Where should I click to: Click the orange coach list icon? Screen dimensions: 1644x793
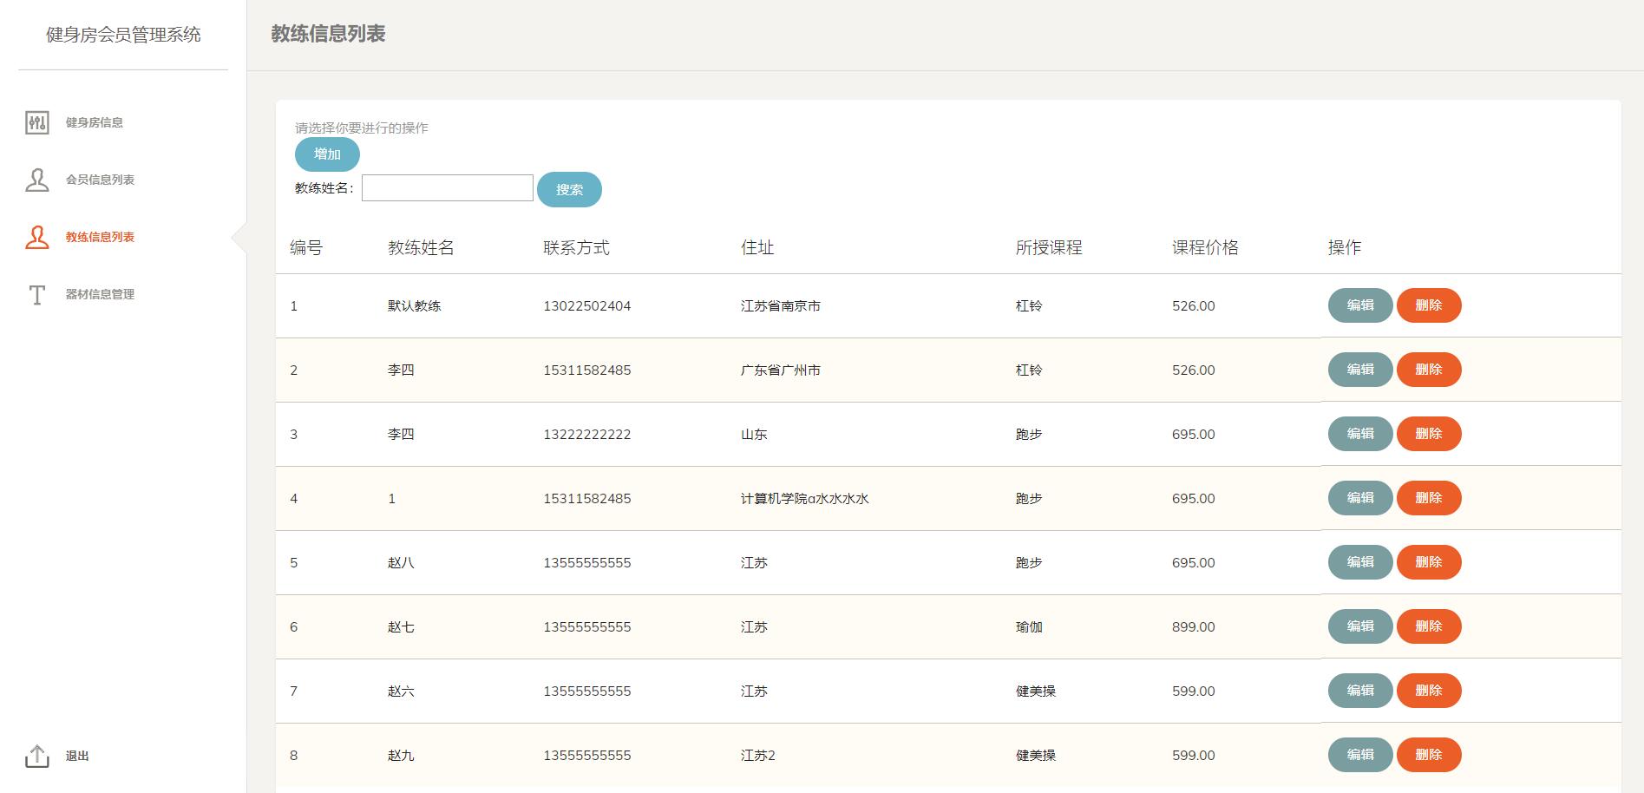pyautogui.click(x=36, y=237)
